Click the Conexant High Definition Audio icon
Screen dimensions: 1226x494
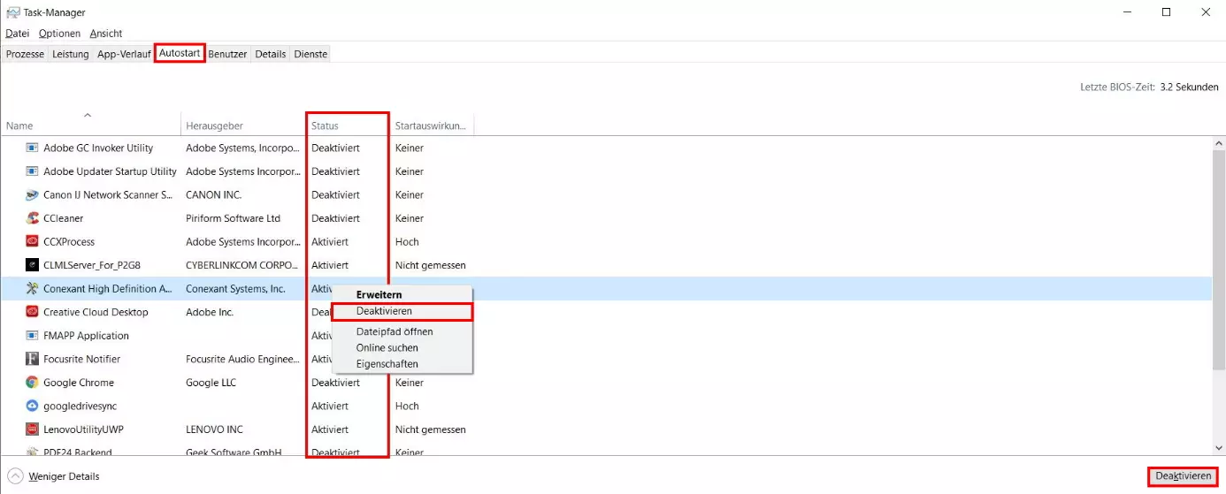(32, 288)
